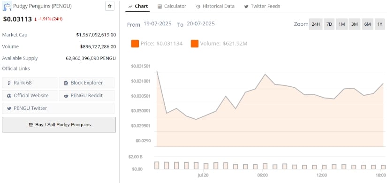This screenshot has height=183, width=387.
Task: Select the 24H zoom range
Action: [x=316, y=24]
